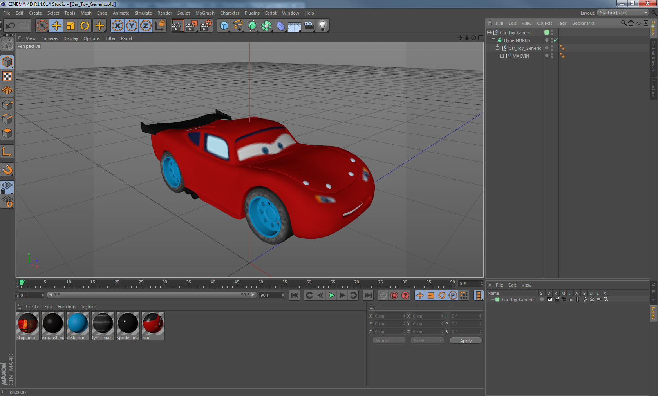Viewport: 658px width, 396px height.
Task: Enable the snap magnet icon
Action: point(7,169)
